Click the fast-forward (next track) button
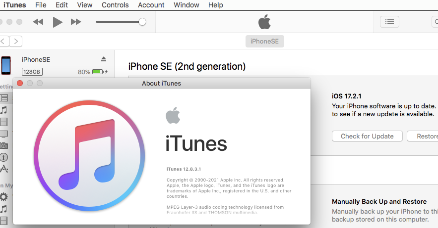Viewport: 438px width, 228px height. tap(76, 22)
